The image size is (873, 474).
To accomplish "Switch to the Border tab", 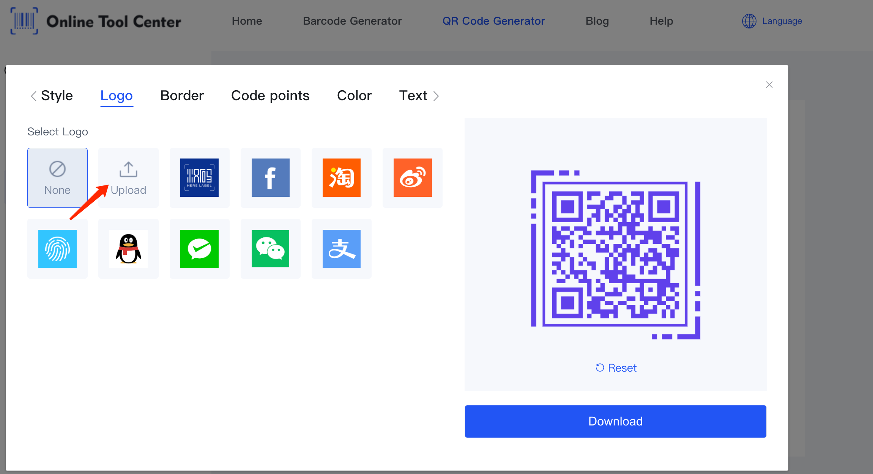I will click(x=181, y=96).
